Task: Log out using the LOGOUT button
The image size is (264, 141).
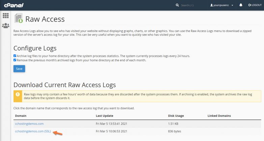Action: pos(255,5)
